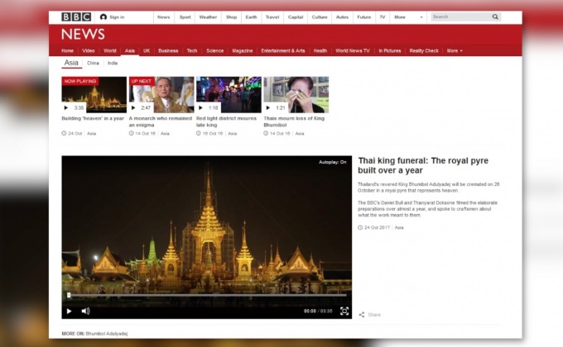Expand red nav More menu
This screenshot has width=563, height=347.
pyautogui.click(x=455, y=51)
